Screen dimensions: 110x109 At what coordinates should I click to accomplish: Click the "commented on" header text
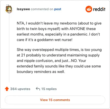(42, 9)
